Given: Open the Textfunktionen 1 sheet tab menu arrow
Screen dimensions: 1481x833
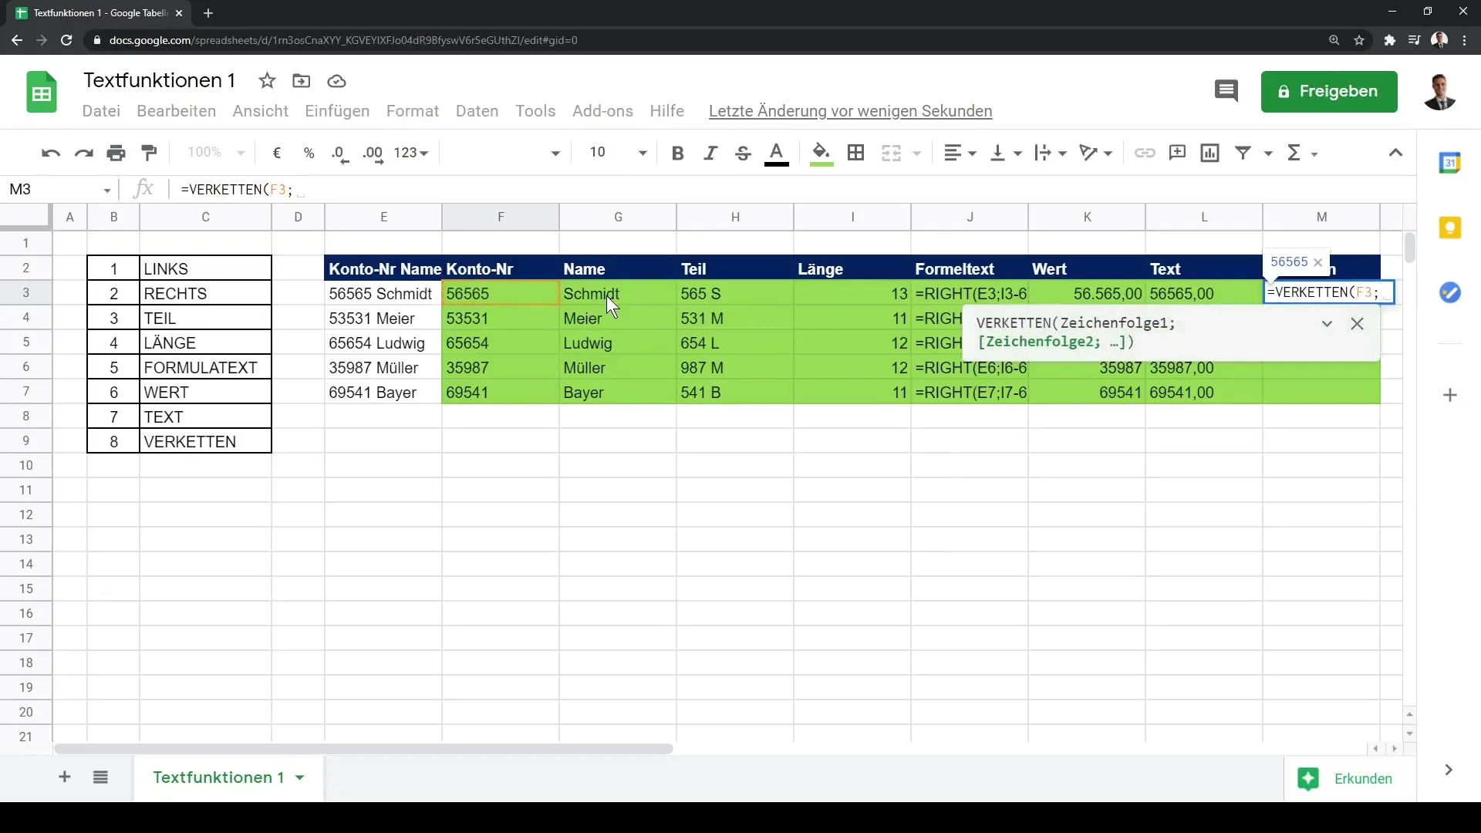Looking at the screenshot, I should pyautogui.click(x=300, y=777).
